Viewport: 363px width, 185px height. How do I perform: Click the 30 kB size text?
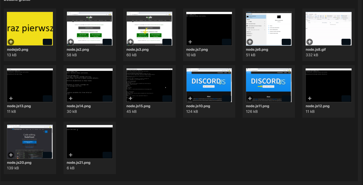[72, 111]
